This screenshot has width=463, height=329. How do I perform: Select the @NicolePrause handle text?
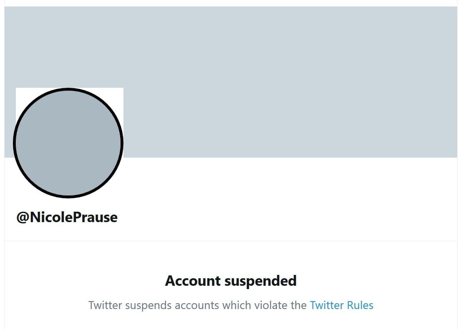(67, 217)
